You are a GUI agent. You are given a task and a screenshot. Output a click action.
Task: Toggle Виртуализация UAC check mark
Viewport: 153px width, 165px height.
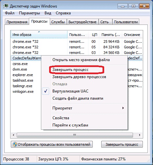46,91
